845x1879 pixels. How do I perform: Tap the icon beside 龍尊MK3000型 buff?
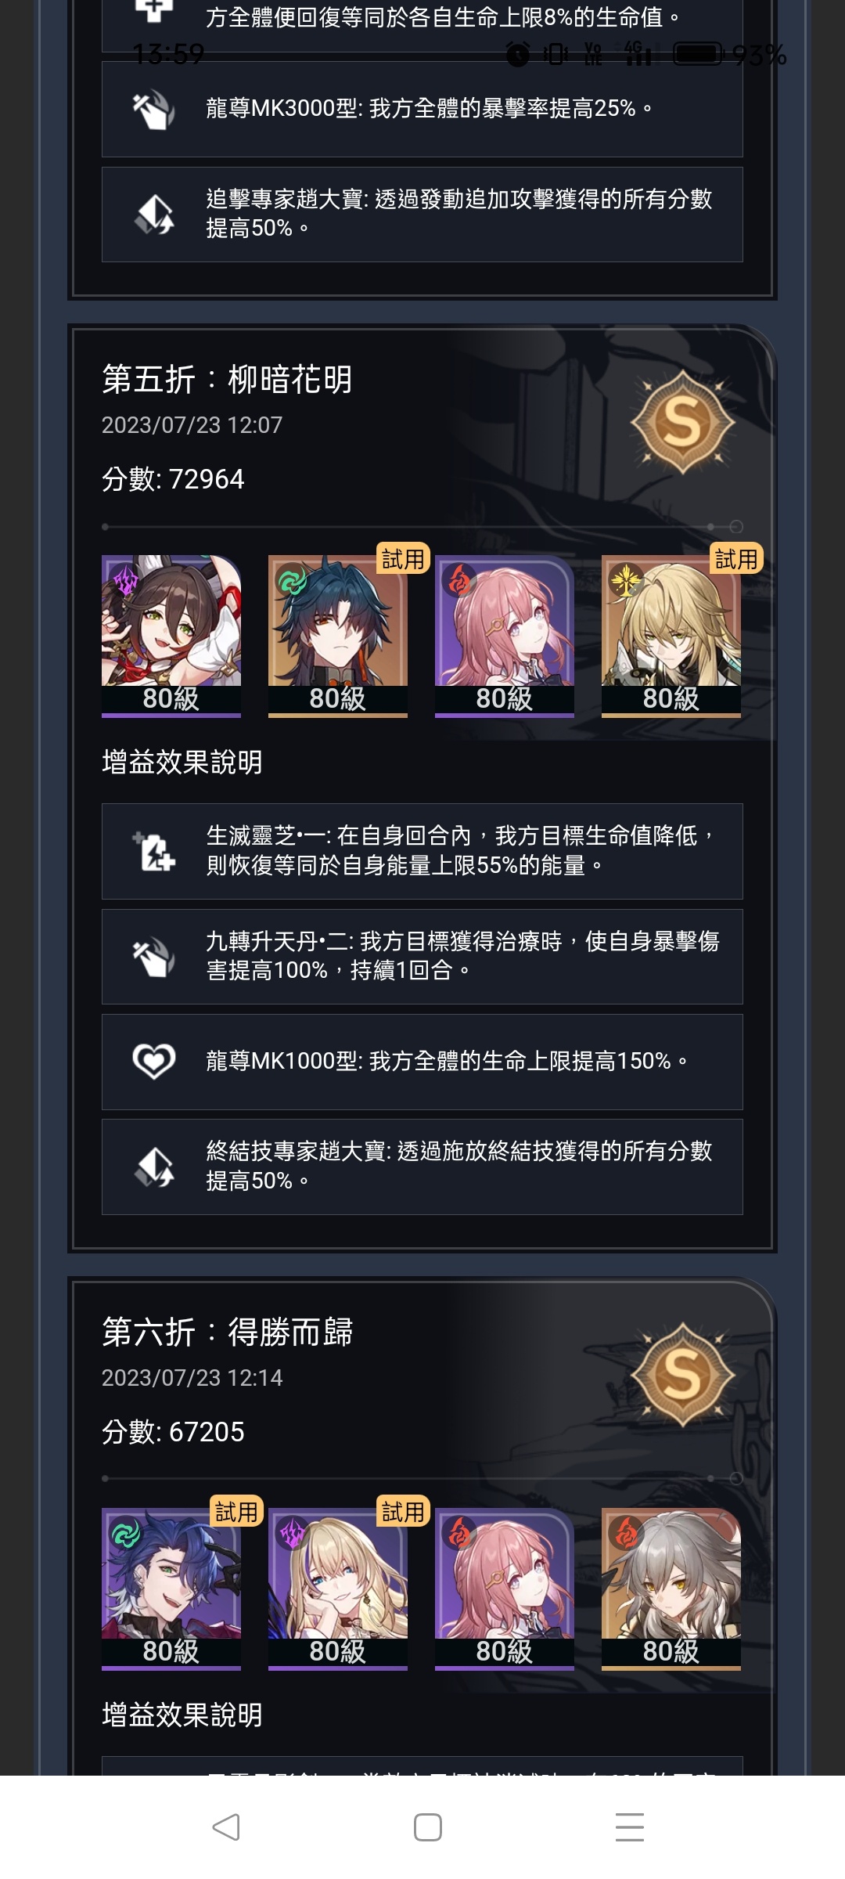tap(154, 109)
